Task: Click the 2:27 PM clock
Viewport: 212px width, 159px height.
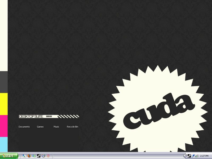Action: (x=204, y=156)
